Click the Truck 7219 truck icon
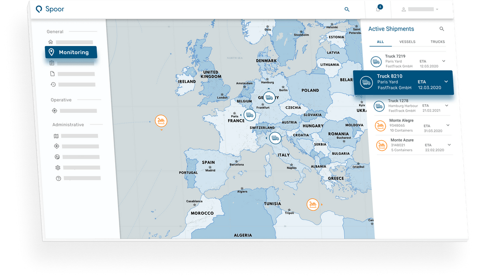Image resolution: width=478 pixels, height=278 pixels. point(376,62)
